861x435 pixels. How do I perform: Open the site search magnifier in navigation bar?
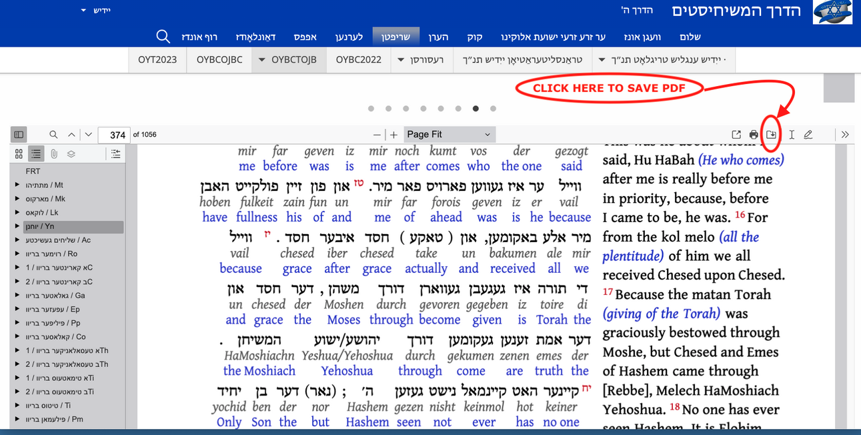163,36
